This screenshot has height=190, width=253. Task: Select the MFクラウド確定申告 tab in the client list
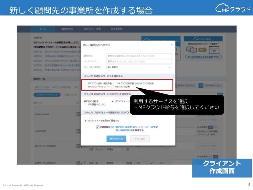tap(61, 87)
